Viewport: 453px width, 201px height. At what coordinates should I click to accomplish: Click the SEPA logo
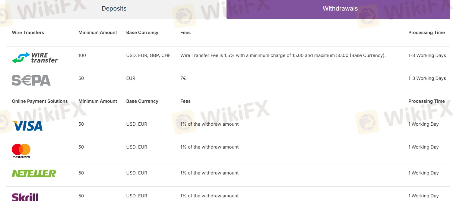31,80
